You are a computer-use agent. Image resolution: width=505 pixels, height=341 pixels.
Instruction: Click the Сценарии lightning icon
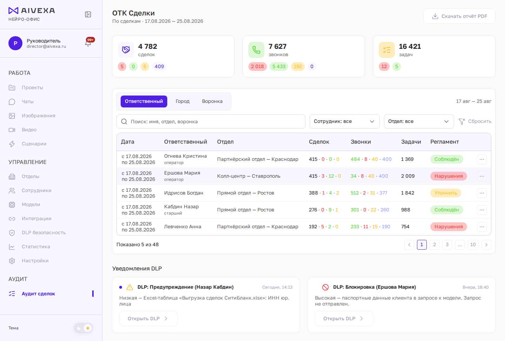click(x=12, y=144)
